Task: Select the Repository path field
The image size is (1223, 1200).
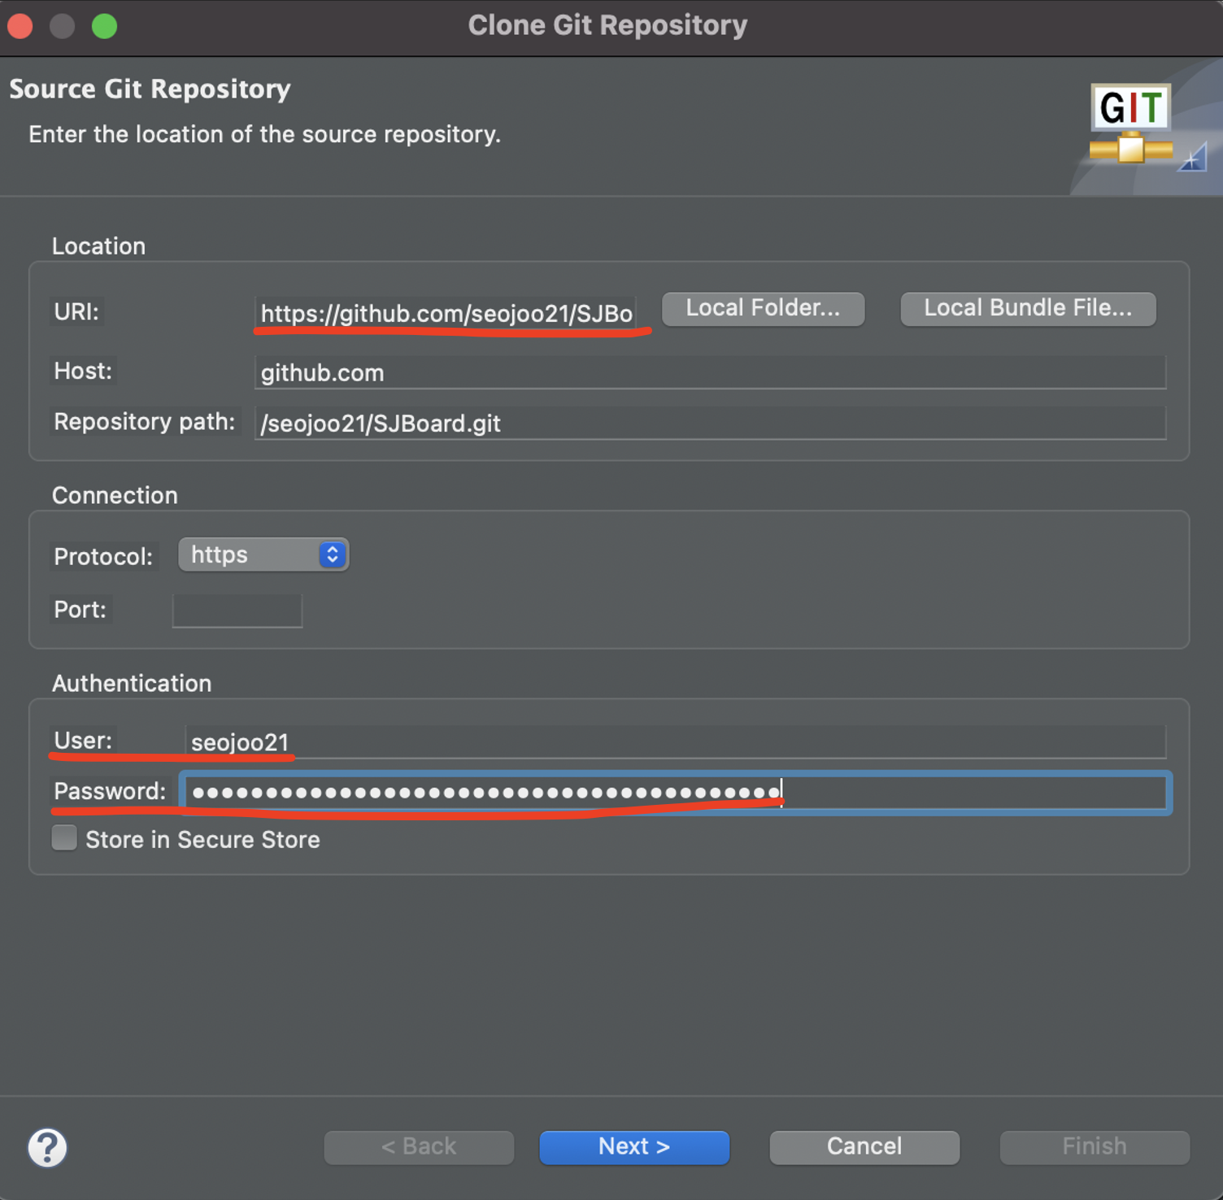Action: [710, 423]
